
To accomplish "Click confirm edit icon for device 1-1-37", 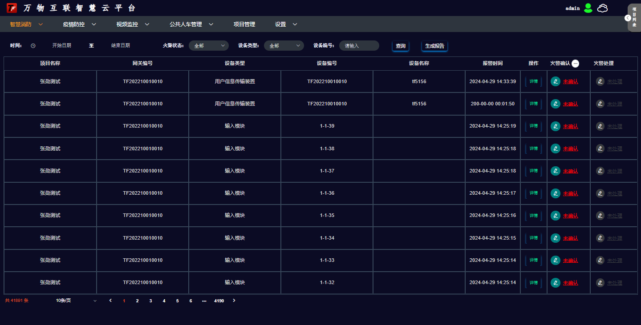I will (x=556, y=171).
